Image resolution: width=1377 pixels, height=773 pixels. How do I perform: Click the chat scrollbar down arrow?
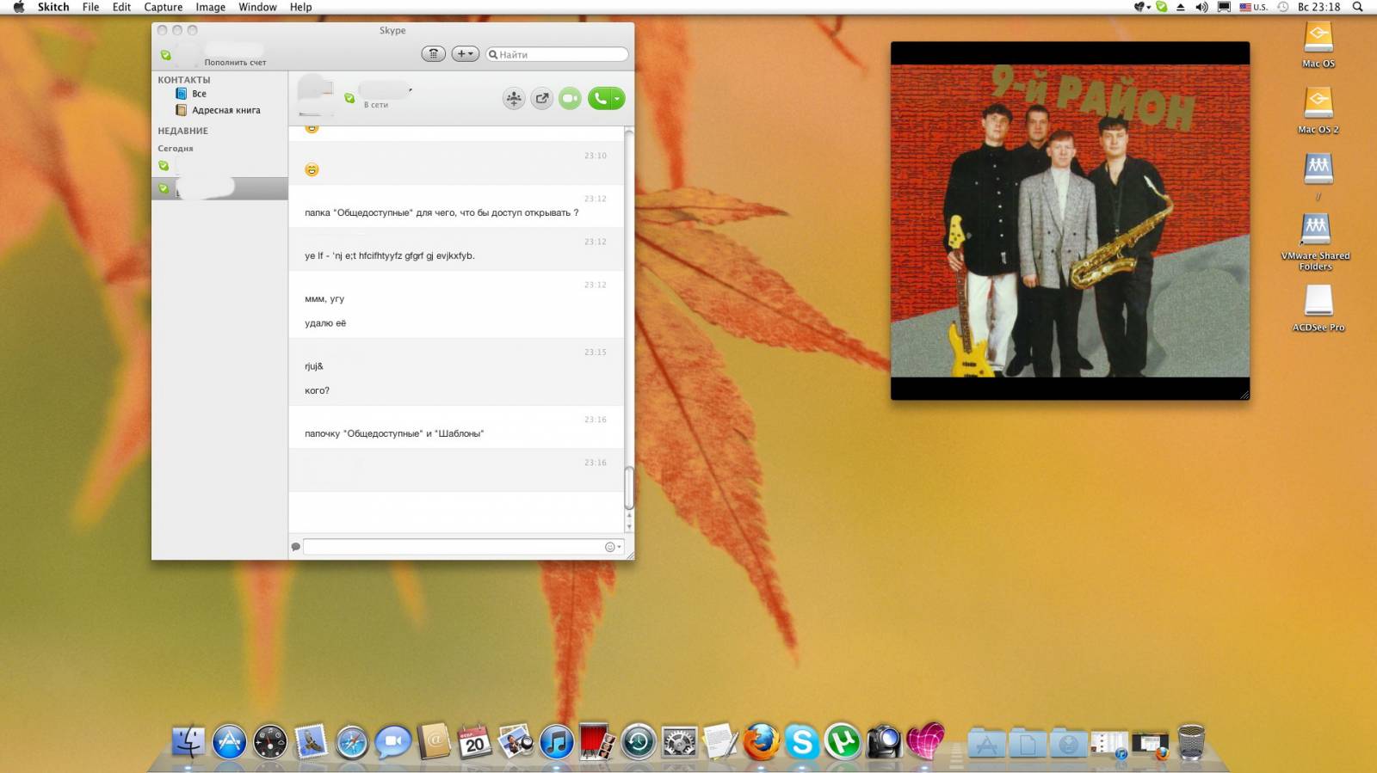click(629, 526)
